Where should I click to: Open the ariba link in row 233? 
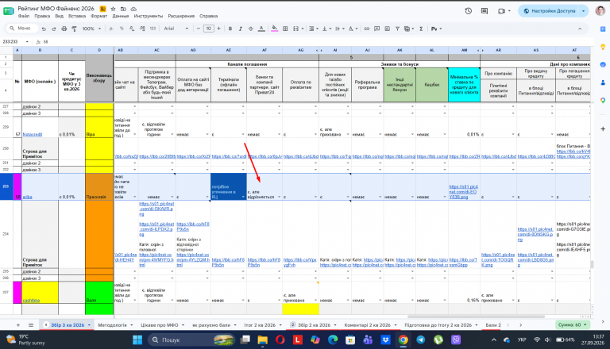27,197
